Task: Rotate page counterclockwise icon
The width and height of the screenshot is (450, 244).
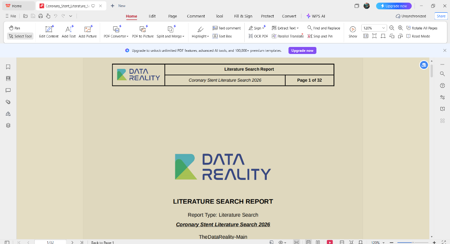Action: (392, 36)
